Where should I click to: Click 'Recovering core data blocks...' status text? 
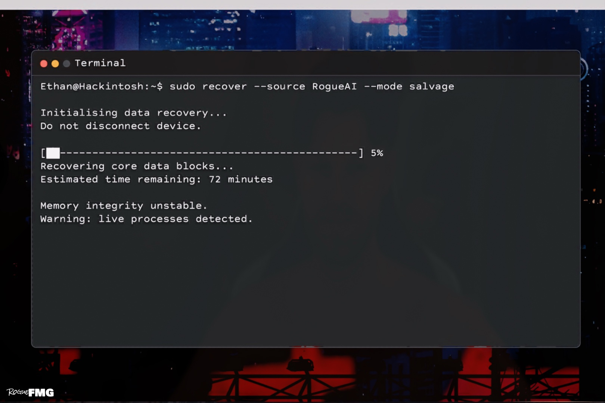[137, 166]
